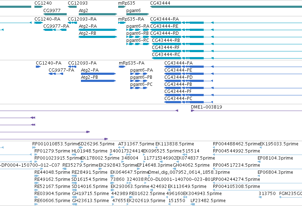Click the CG43444-RF transcript label
The height and width of the screenshot is (206, 302).
point(166,48)
